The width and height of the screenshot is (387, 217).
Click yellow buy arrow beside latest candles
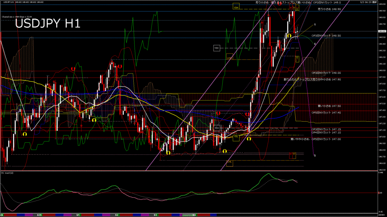(289, 35)
